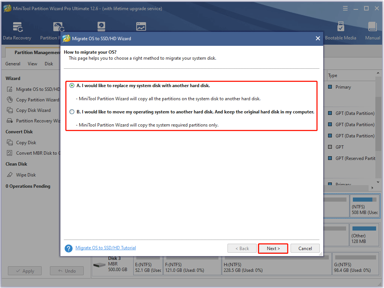Open the Bootable Media tool
The height and width of the screenshot is (288, 384).
[x=340, y=26]
